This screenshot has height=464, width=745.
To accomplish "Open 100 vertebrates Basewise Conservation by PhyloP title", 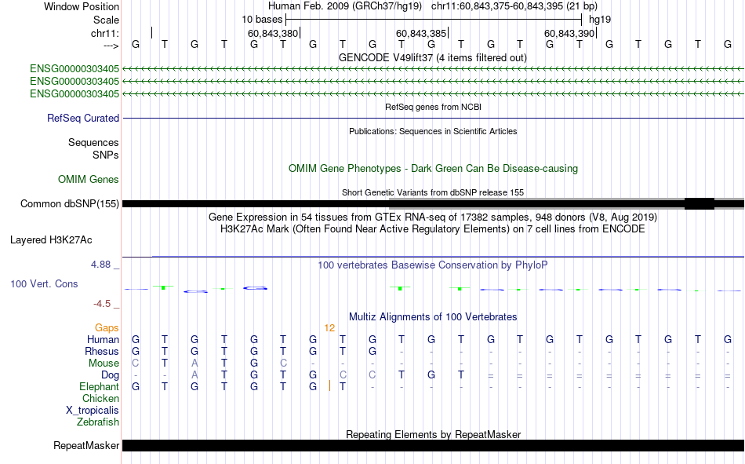I will pos(433,265).
